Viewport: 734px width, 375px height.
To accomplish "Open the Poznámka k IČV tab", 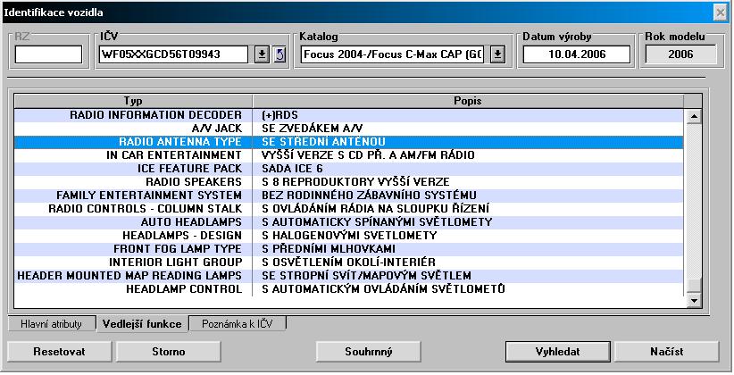I will tap(238, 324).
